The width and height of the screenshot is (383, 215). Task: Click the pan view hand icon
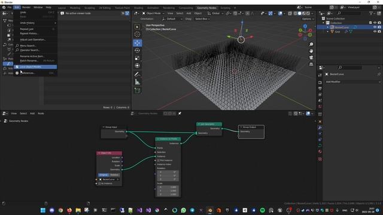point(311,51)
